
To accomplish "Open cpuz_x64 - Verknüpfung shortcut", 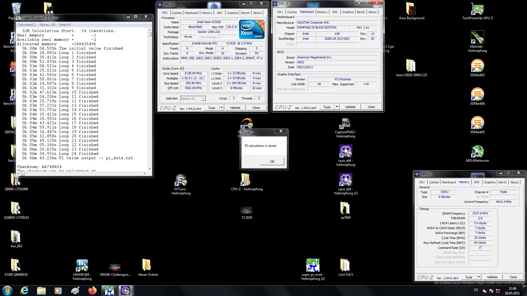I will point(346,156).
